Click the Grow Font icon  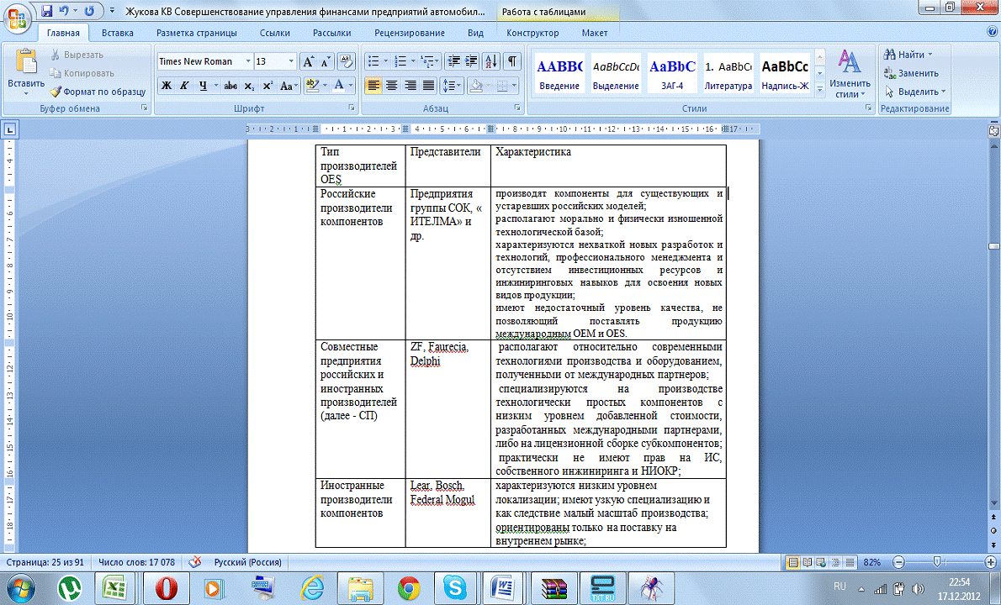[308, 62]
